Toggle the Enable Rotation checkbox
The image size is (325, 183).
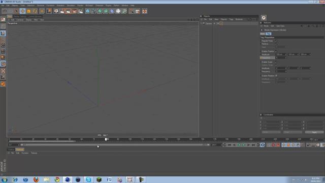(276, 76)
